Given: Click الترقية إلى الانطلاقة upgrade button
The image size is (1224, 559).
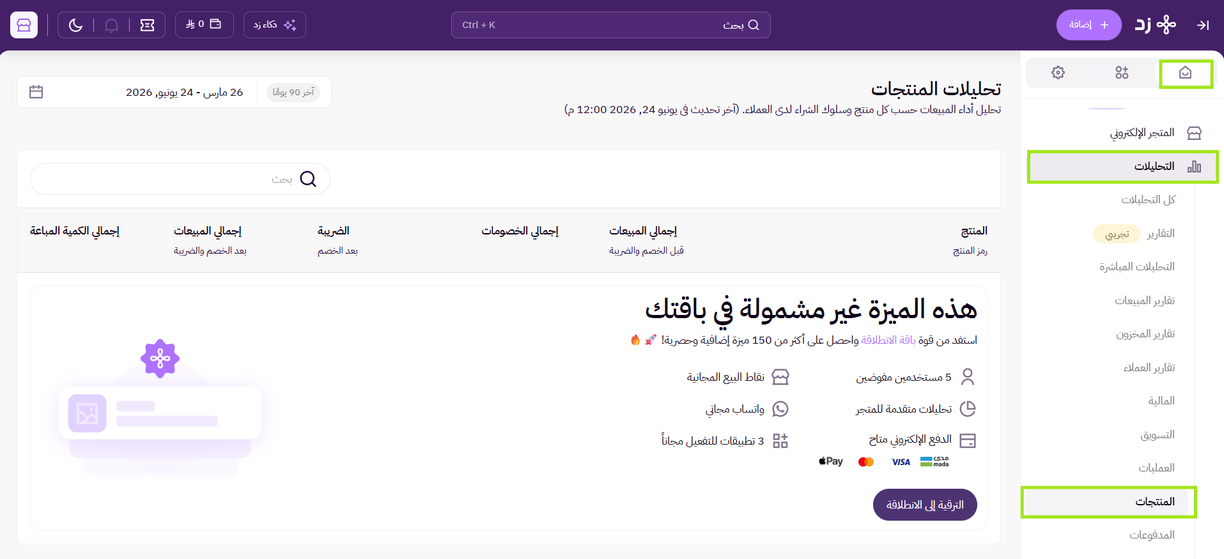Looking at the screenshot, I should coord(925,505).
